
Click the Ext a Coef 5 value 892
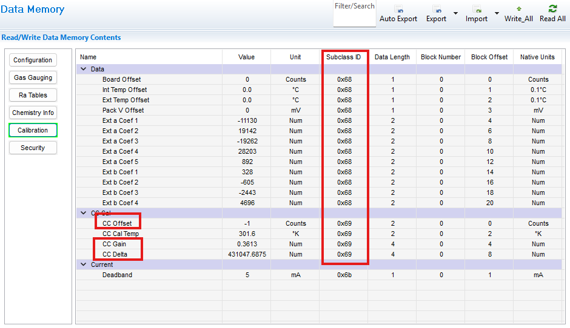(247, 162)
